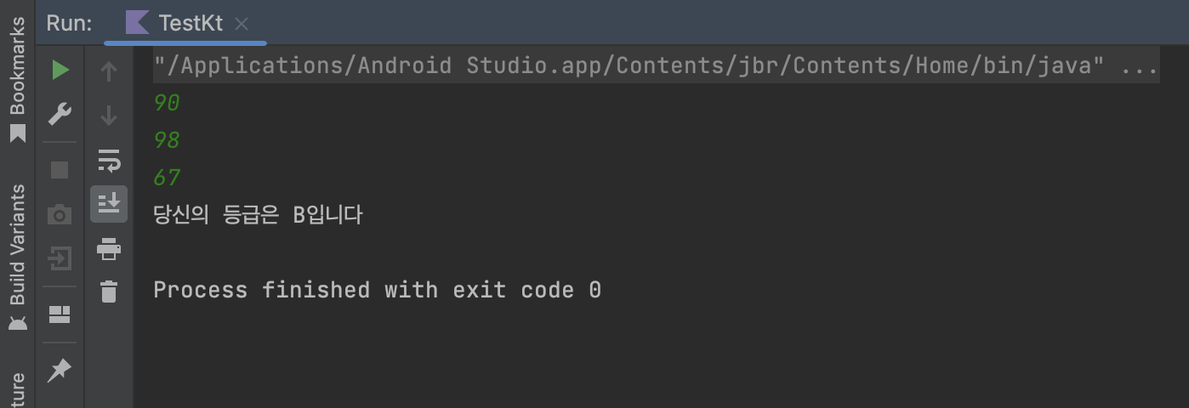Viewport: 1189px width, 408px height.
Task: Click the "Process finished with exit code 0" line
Action: click(x=377, y=290)
